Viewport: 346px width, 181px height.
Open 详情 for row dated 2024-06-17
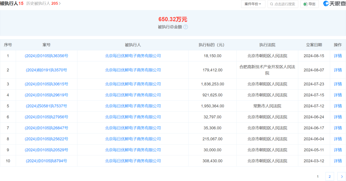[338, 128]
